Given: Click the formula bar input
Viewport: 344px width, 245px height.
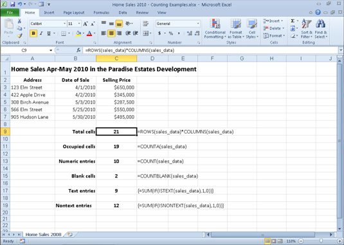Looking at the screenshot, I should pyautogui.click(x=210, y=50).
